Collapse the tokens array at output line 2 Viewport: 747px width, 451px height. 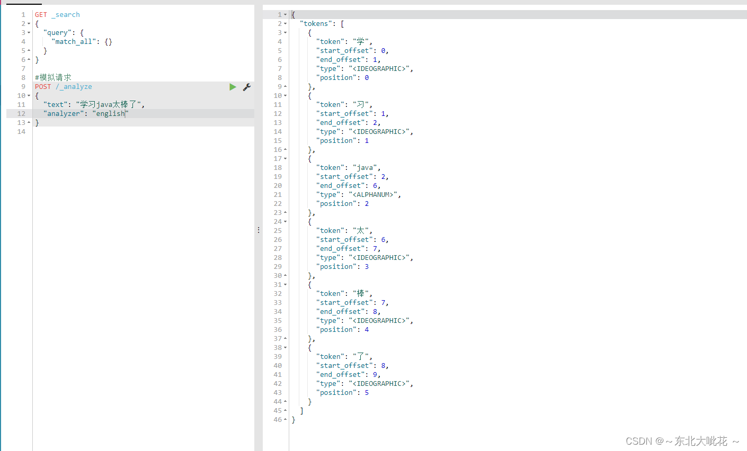tap(285, 24)
